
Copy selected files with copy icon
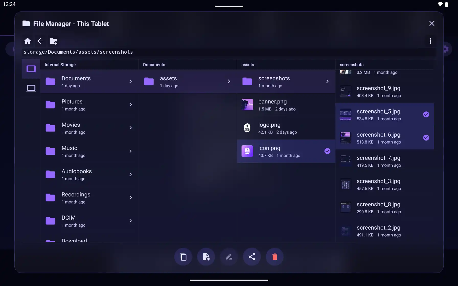[183, 257]
